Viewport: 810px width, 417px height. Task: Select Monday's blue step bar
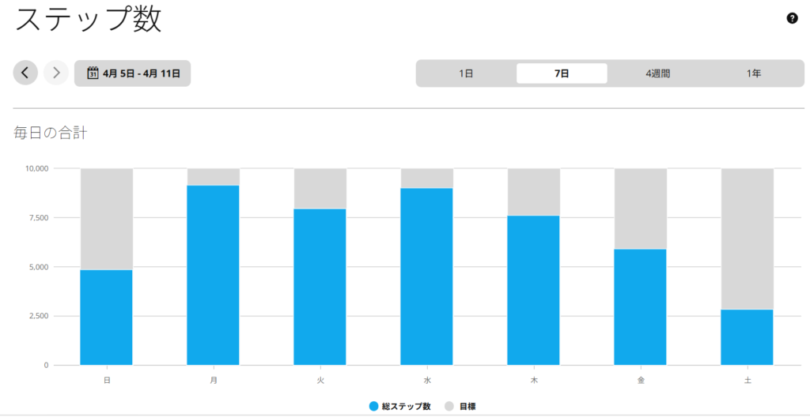click(x=214, y=275)
